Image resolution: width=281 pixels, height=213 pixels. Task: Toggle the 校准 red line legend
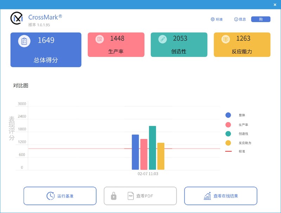(235, 151)
